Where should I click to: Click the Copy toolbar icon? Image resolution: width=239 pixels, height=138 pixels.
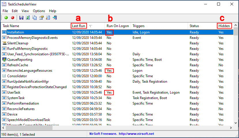tap(35, 18)
